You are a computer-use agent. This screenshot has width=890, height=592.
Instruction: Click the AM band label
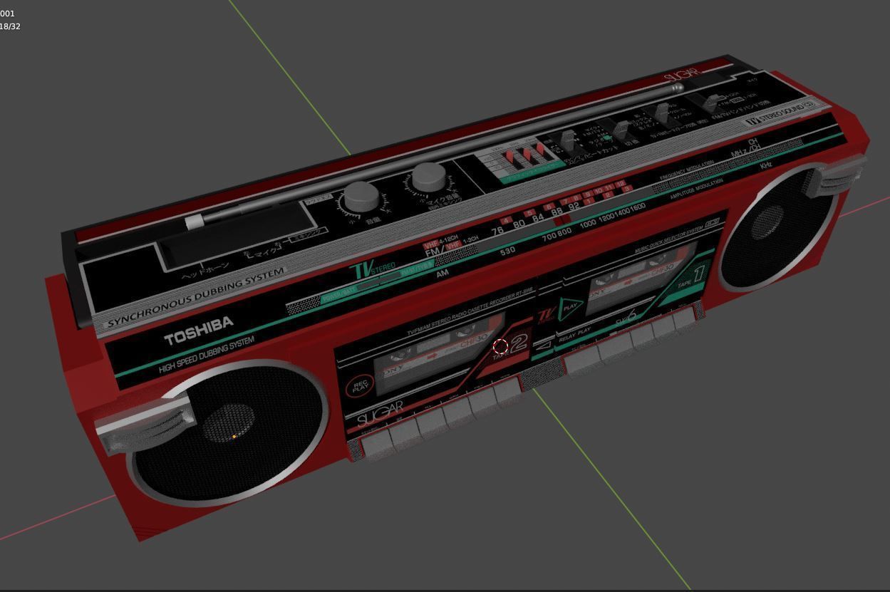443,274
